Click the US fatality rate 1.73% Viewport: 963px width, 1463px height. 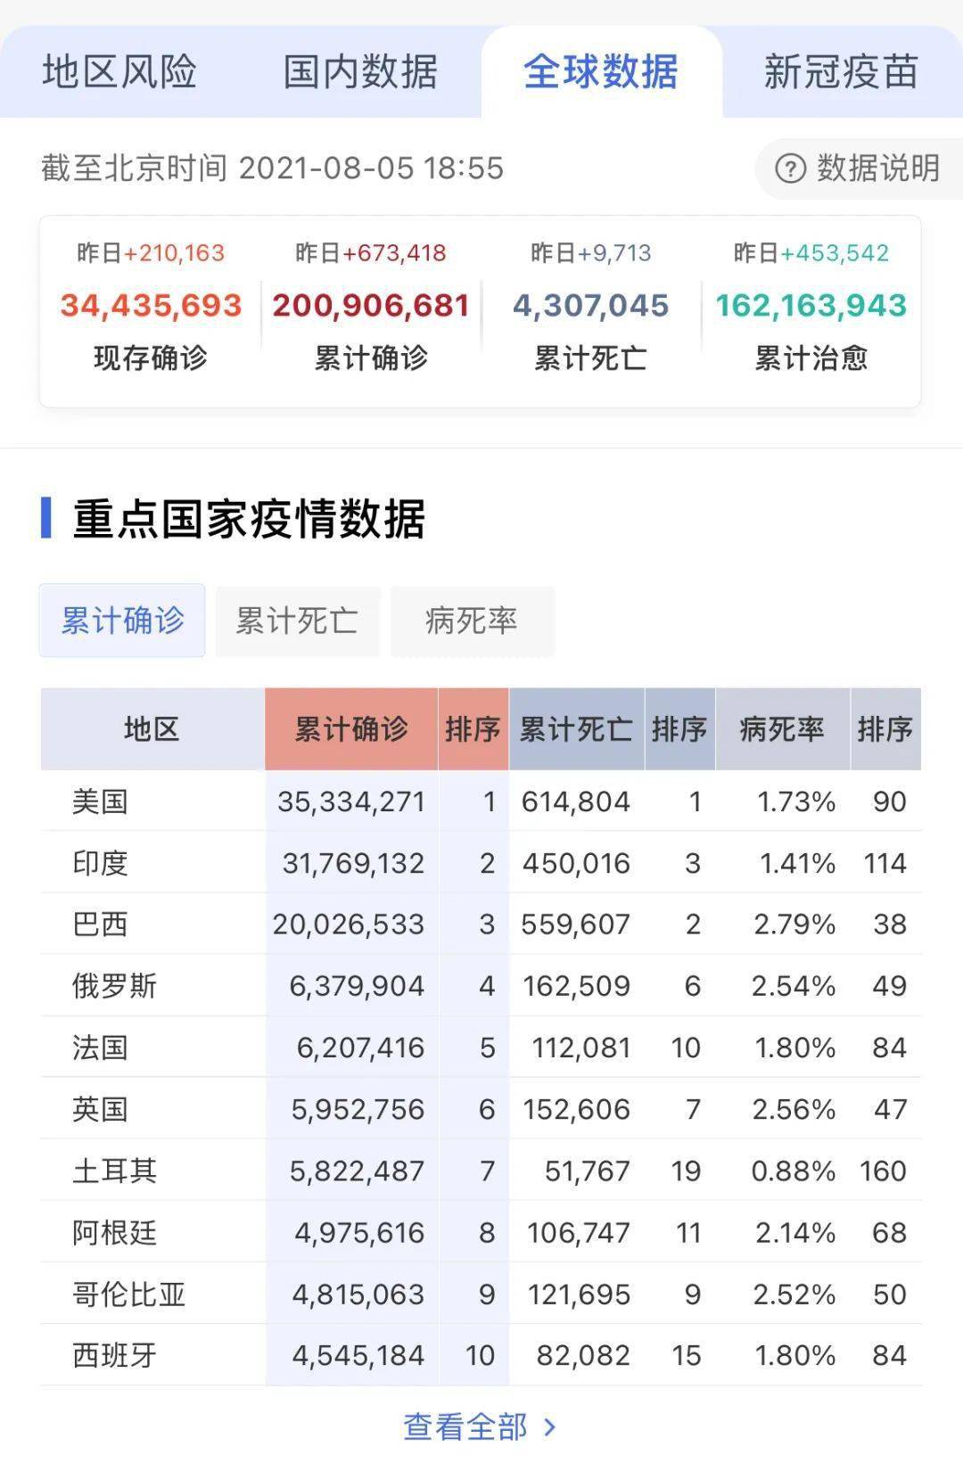796,801
